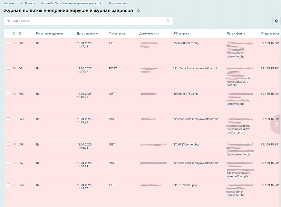Open the row action menu for record 659

tap(13, 119)
